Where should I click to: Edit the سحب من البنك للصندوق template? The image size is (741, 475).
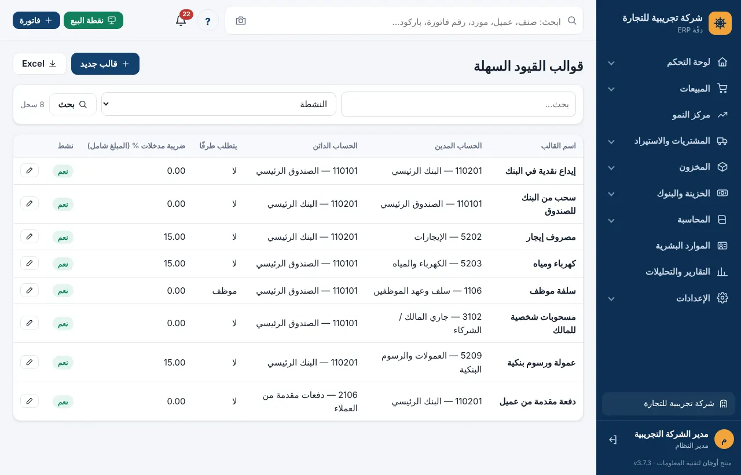point(30,203)
